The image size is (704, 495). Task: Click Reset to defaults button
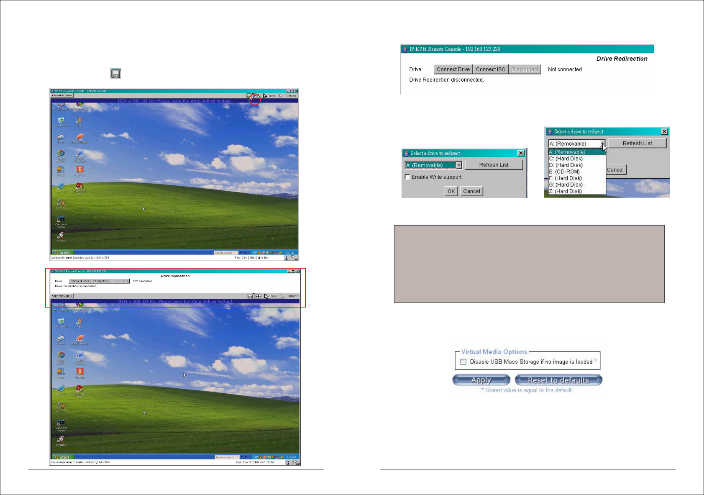click(x=558, y=380)
